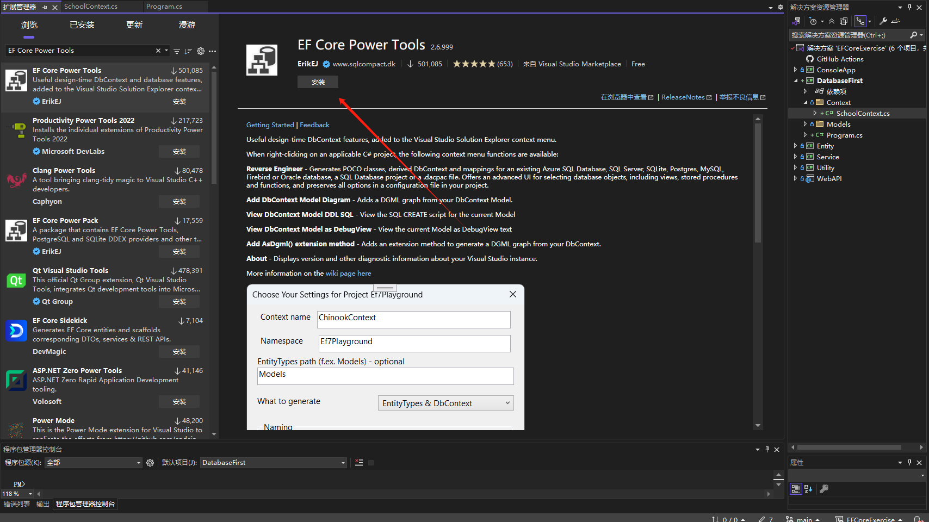This screenshot has width=929, height=522.
Task: Collapse the DatabaseFirst project node
Action: pos(795,80)
